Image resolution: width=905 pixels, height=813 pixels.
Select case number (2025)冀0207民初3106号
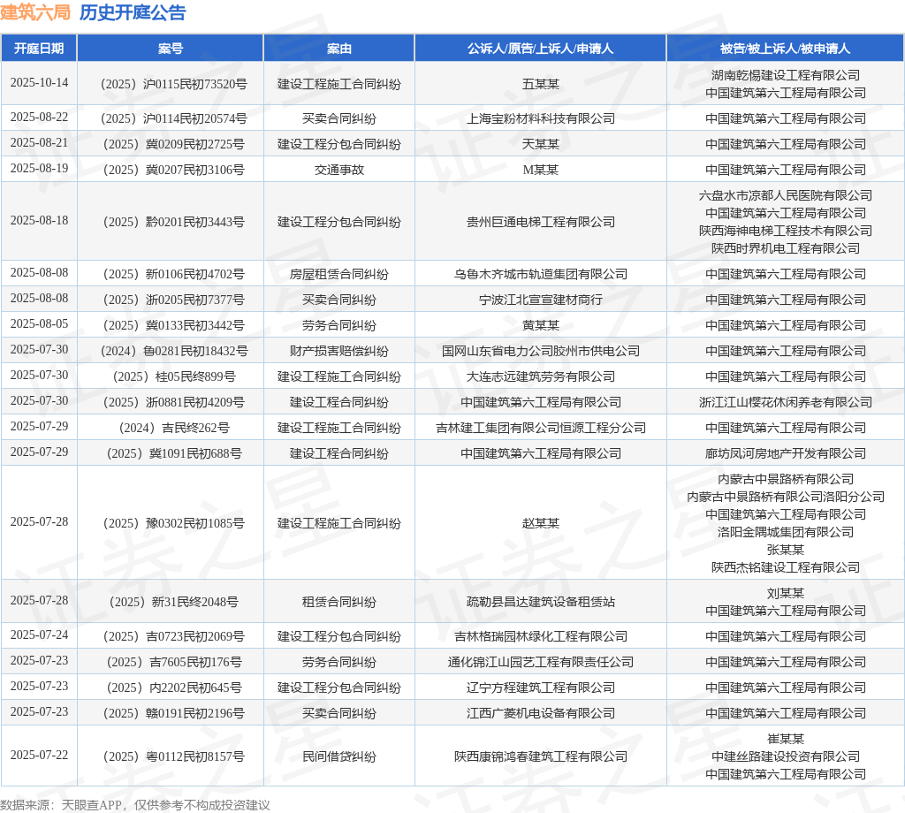[x=174, y=170]
